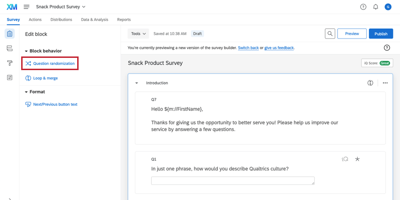
Task: Collapse the Block behavior section
Action: pyautogui.click(x=27, y=51)
